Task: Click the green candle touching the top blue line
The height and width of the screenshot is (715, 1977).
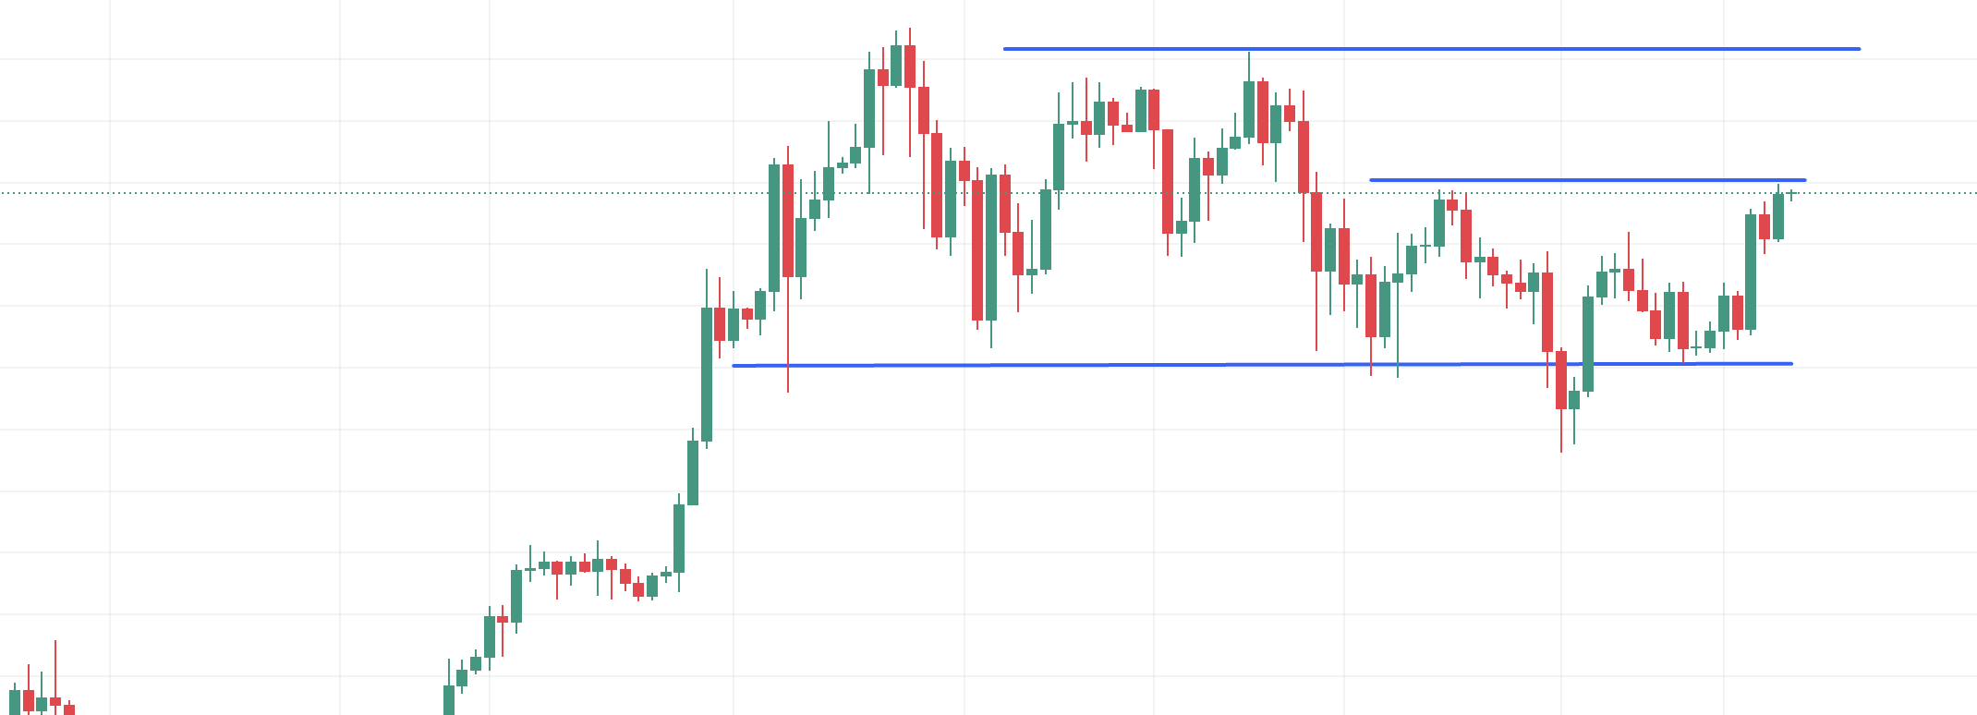Action: coord(1249,109)
